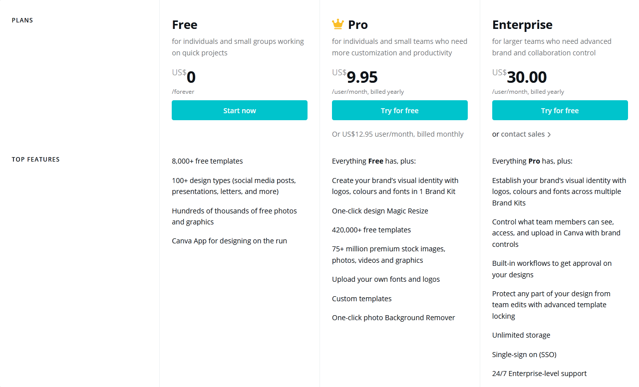This screenshot has height=387, width=639.
Task: Click the One-click design Magic Resize feature
Action: click(380, 211)
